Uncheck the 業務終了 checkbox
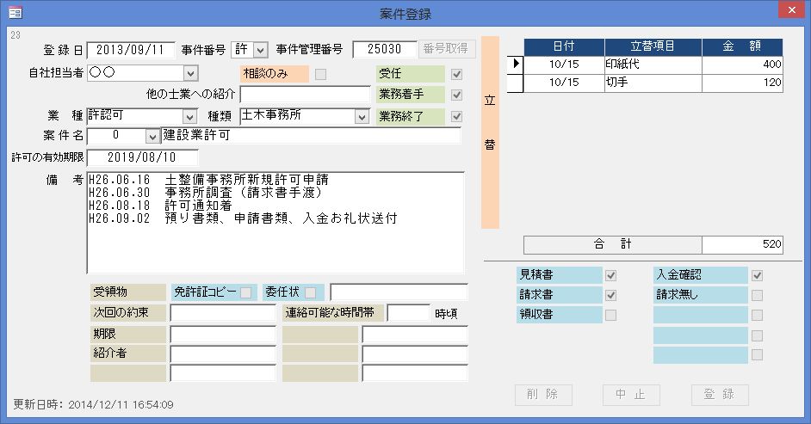Screen dimensions: 811x424 pos(456,116)
